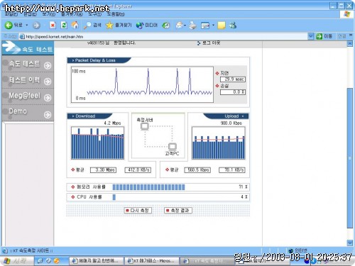Click the vertical scrollbar up arrow
Image resolution: width=355 pixels, height=266 pixels.
click(350, 43)
